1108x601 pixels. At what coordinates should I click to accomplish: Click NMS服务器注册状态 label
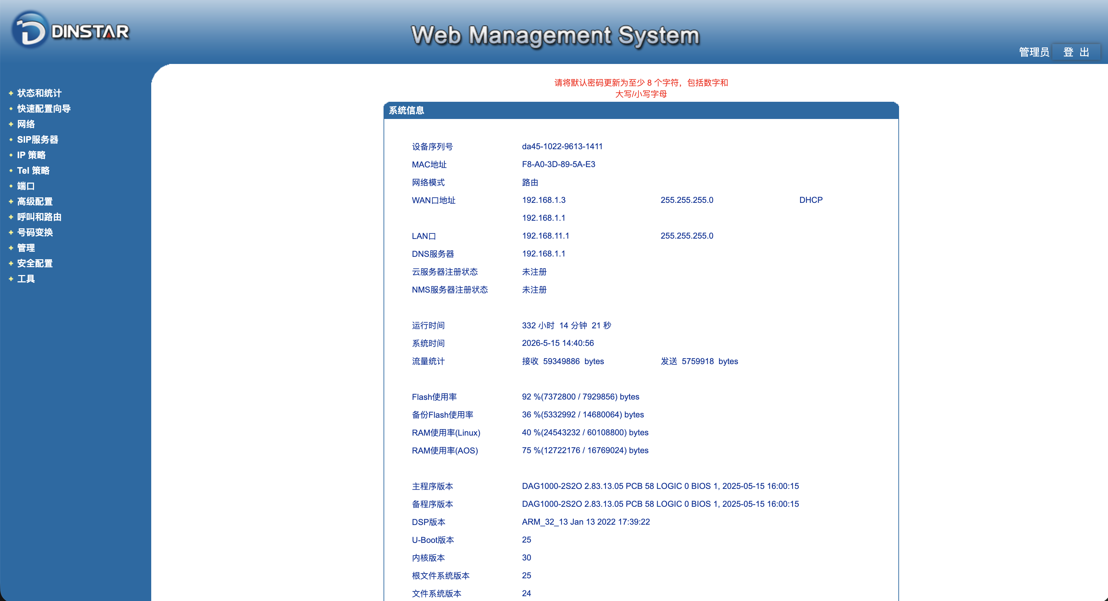point(450,289)
